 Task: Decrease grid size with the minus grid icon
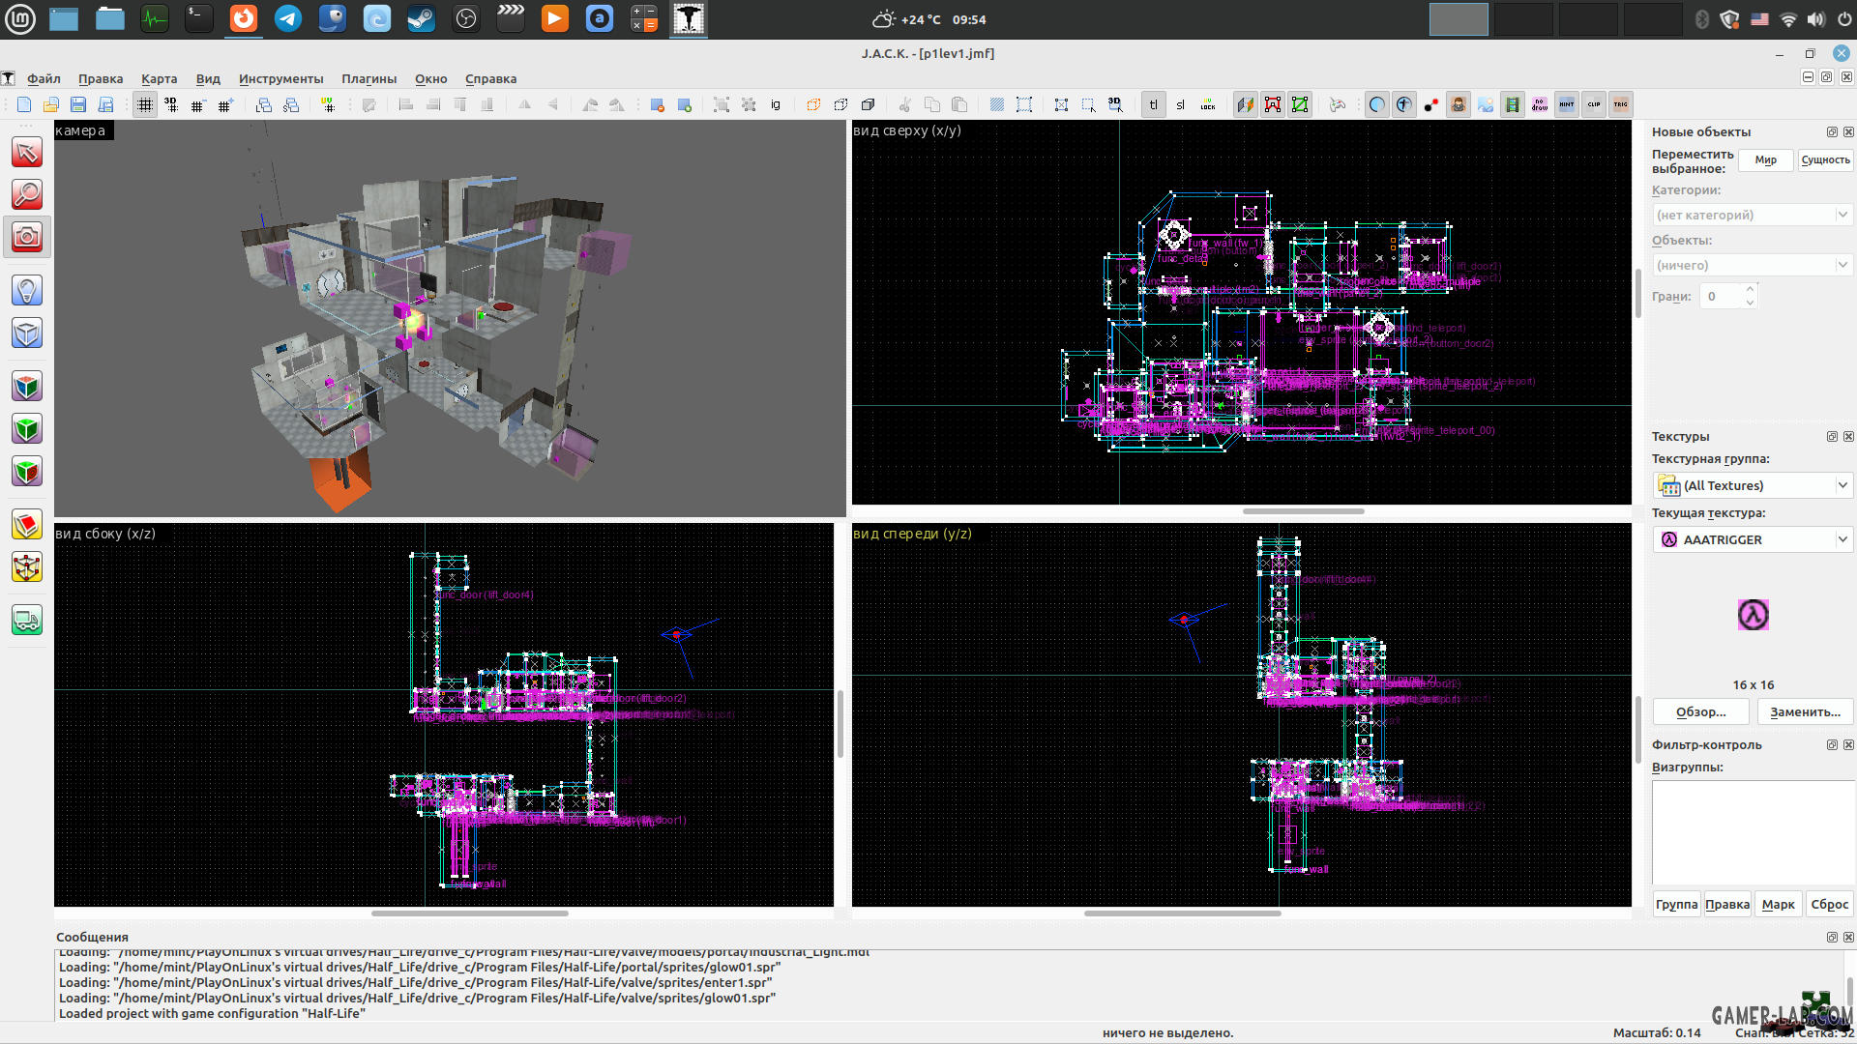(198, 104)
